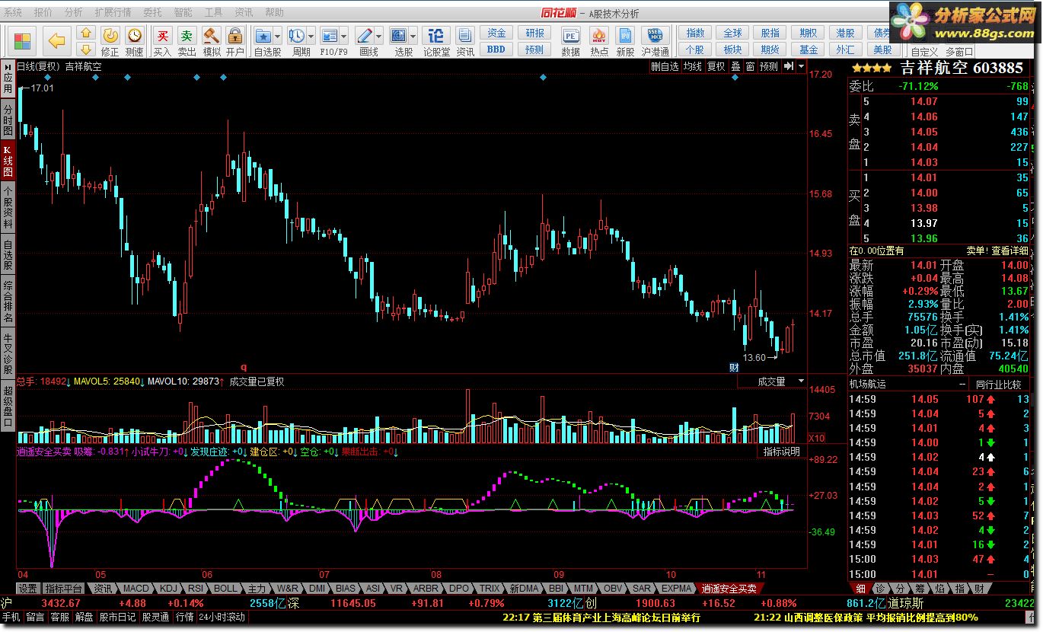Expand the 画线 dropdown arrow

click(380, 36)
